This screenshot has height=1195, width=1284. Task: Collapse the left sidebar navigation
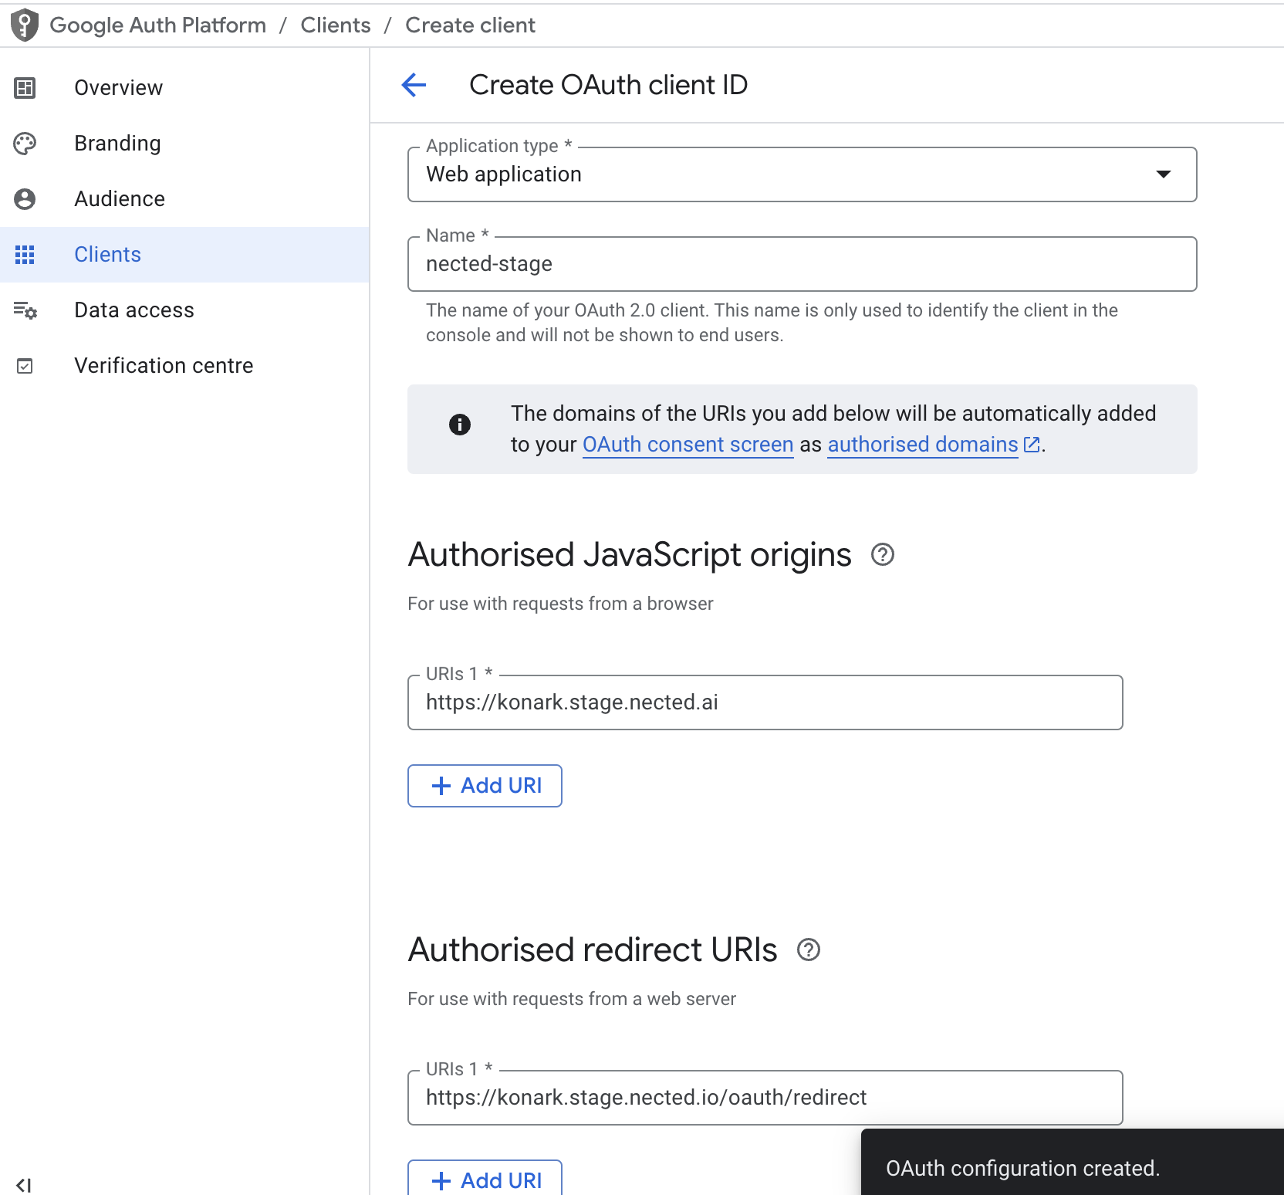[23, 1184]
